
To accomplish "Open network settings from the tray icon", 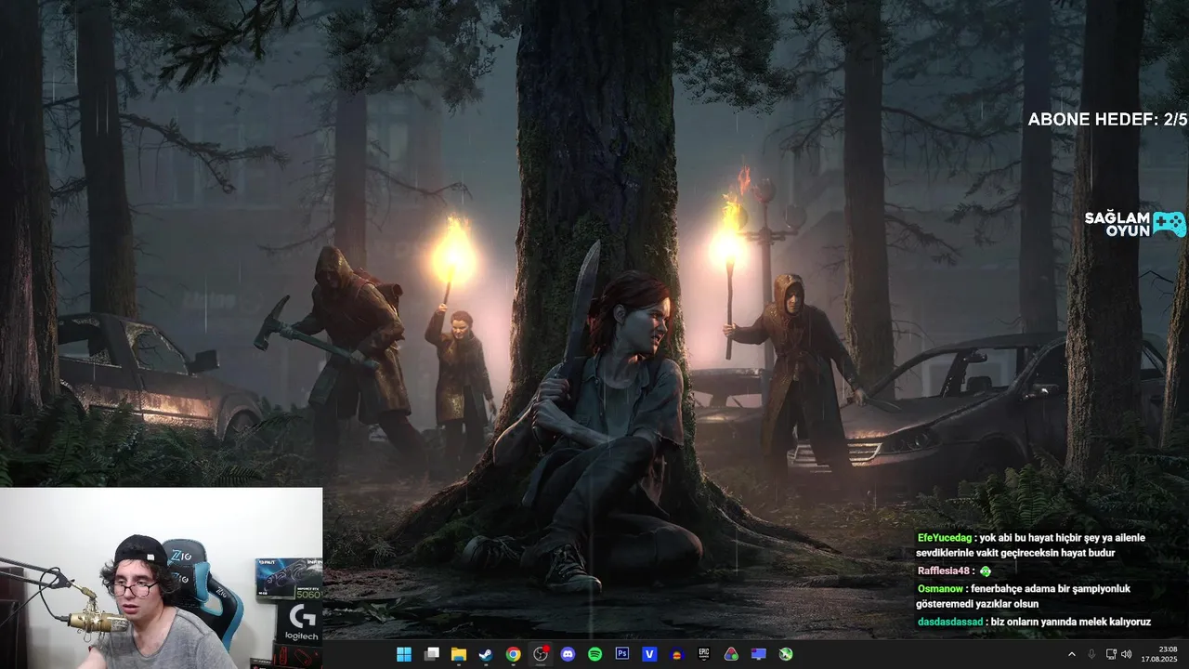I will [x=1112, y=654].
